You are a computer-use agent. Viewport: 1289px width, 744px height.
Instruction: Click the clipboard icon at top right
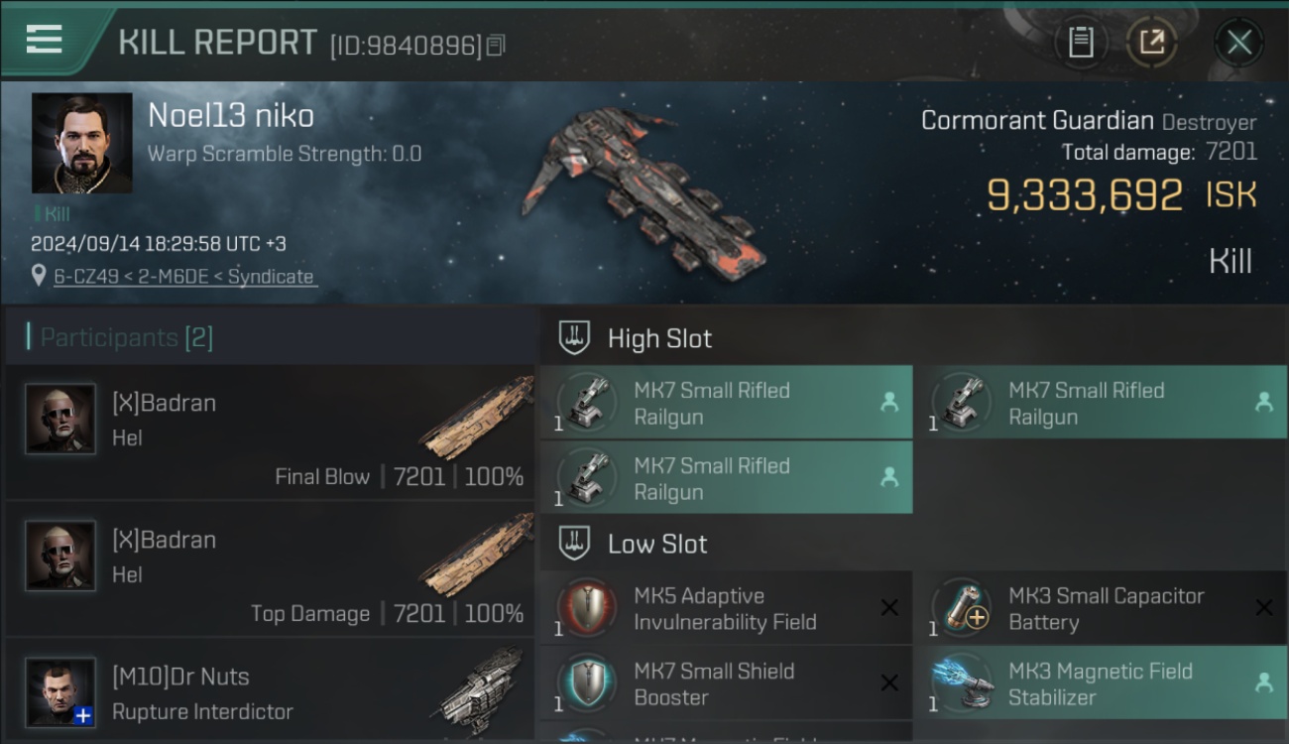pyautogui.click(x=1081, y=43)
